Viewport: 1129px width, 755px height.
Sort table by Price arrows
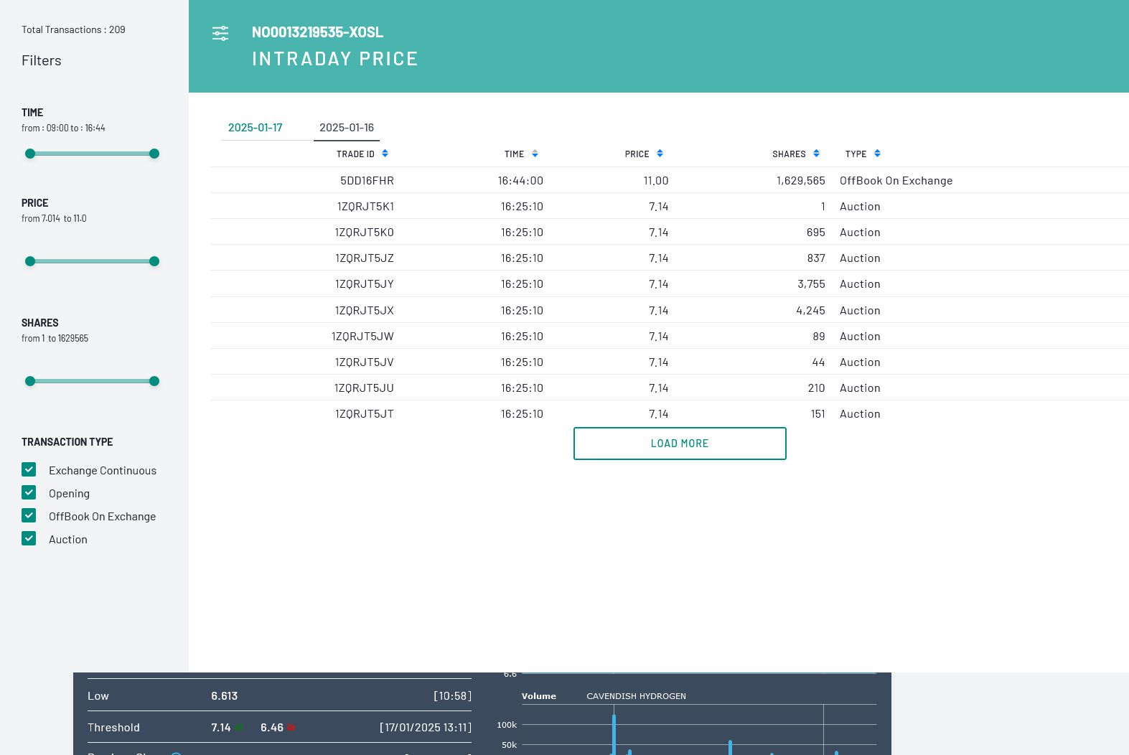[x=660, y=154]
